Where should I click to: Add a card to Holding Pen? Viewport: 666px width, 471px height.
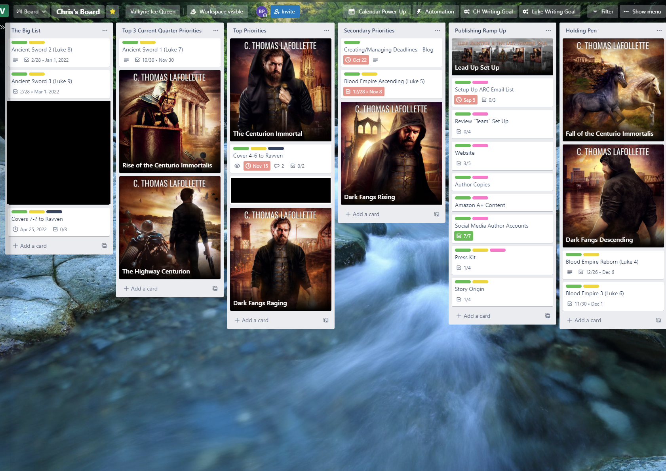(584, 320)
